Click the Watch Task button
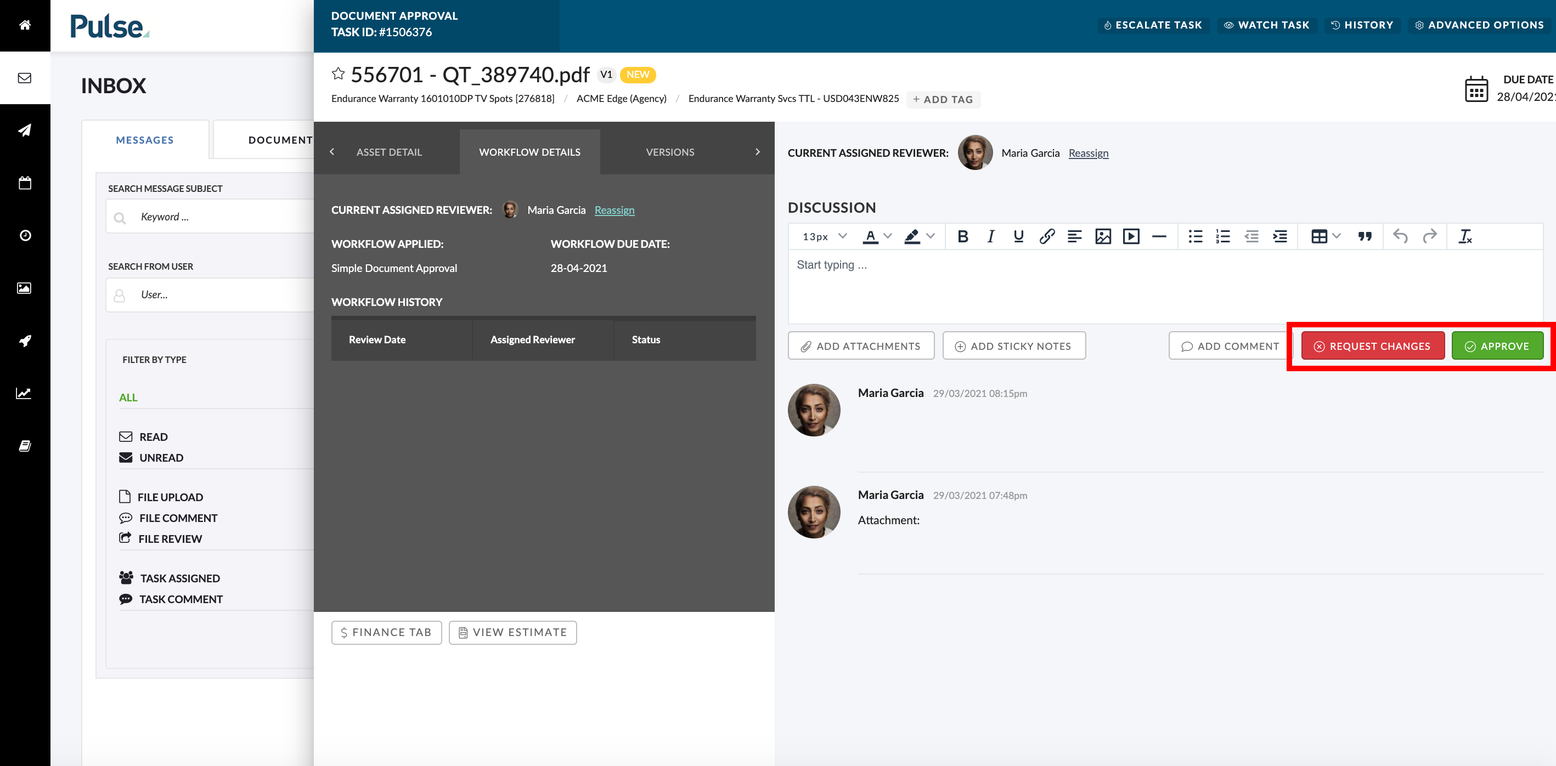This screenshot has width=1556, height=766. [x=1267, y=25]
